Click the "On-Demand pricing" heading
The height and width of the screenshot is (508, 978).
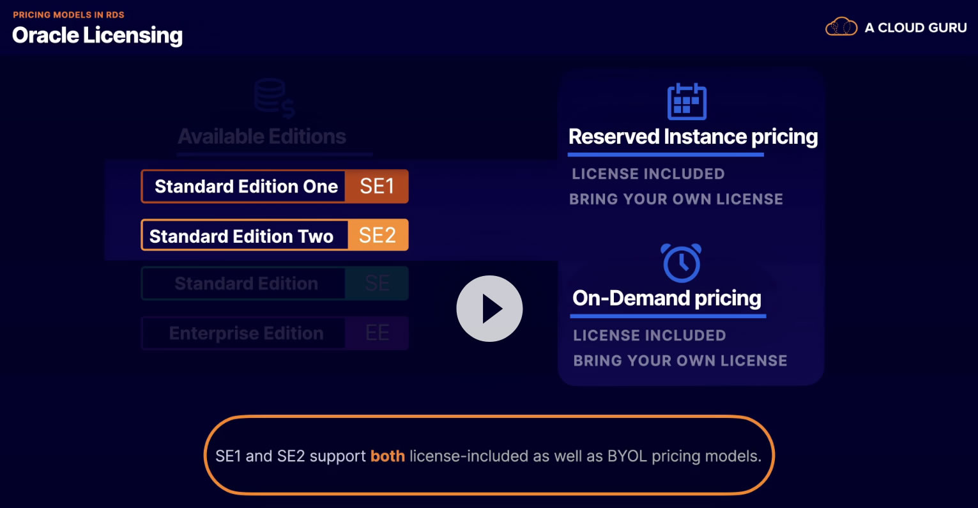coord(667,298)
